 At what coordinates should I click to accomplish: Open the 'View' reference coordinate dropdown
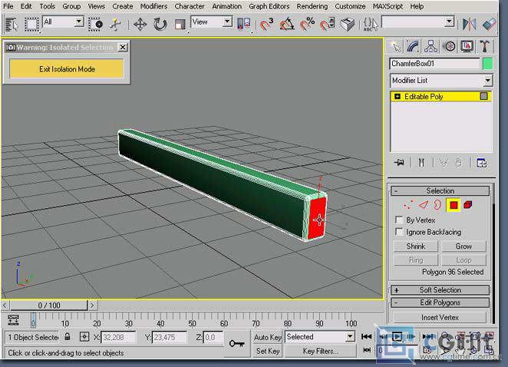pos(227,21)
